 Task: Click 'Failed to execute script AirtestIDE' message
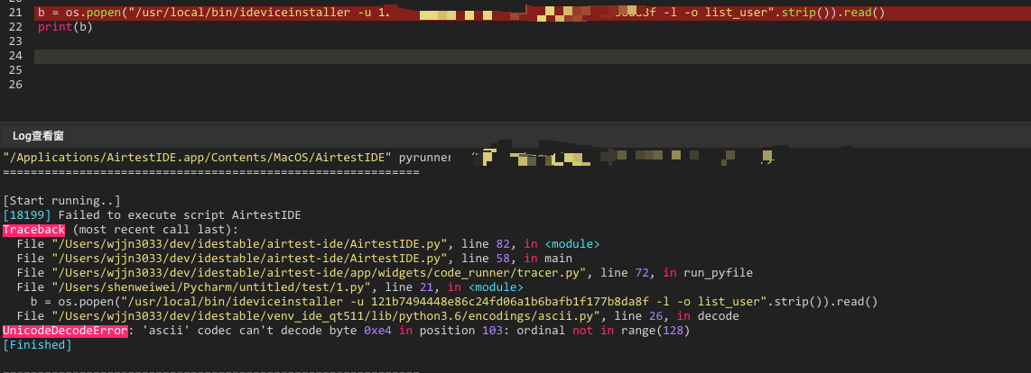click(x=181, y=214)
